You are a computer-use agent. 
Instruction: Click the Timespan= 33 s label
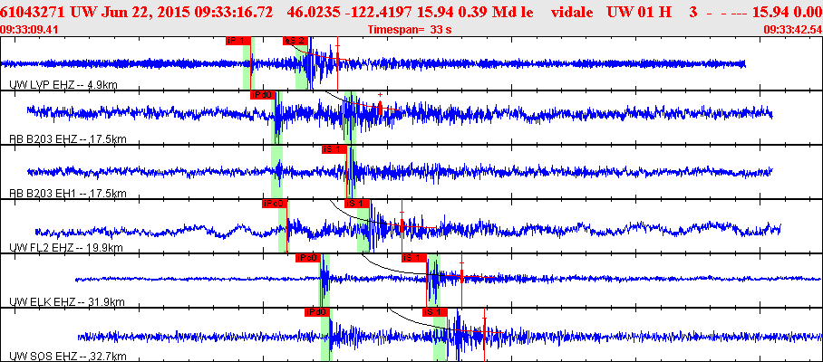[410, 29]
